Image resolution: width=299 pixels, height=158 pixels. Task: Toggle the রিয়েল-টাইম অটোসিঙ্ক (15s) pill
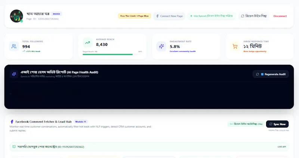tap(246, 124)
